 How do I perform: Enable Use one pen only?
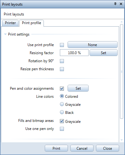(x=62, y=129)
